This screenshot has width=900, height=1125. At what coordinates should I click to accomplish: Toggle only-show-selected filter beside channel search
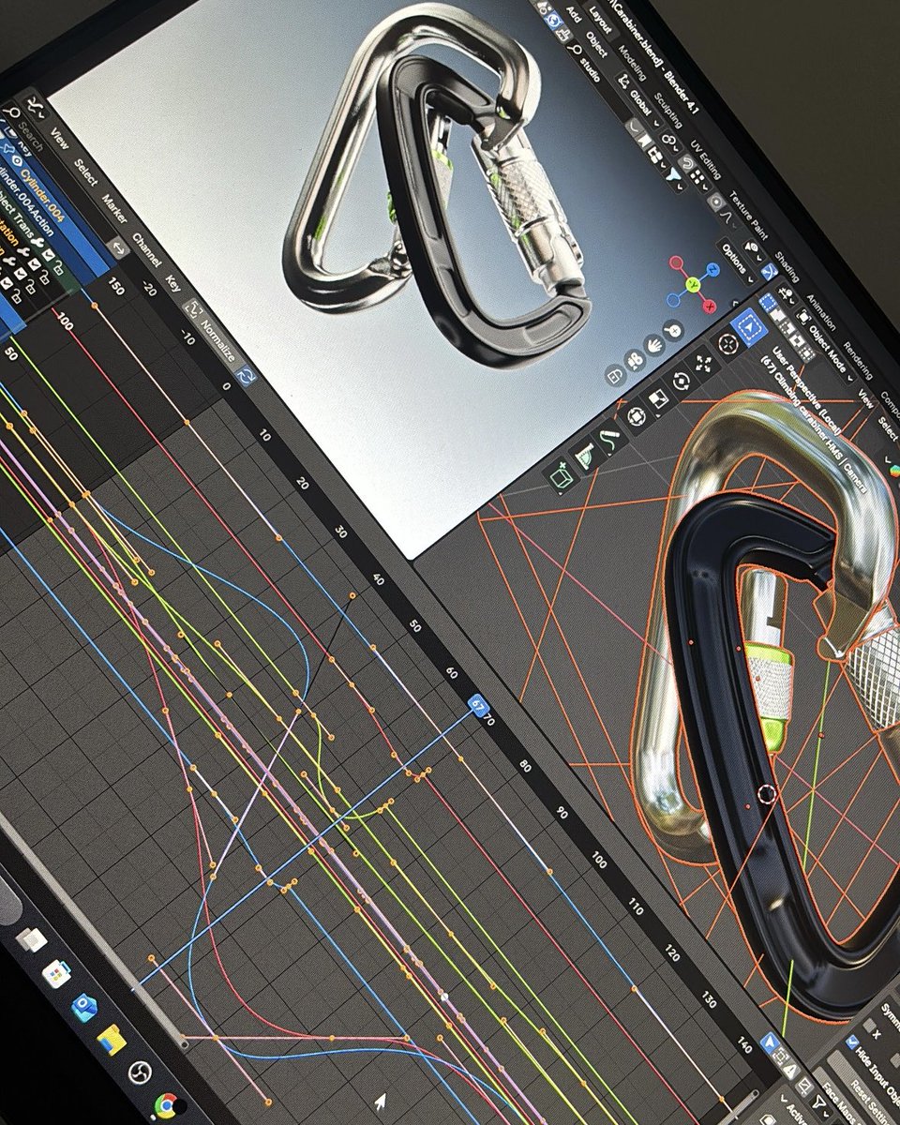tap(117, 247)
